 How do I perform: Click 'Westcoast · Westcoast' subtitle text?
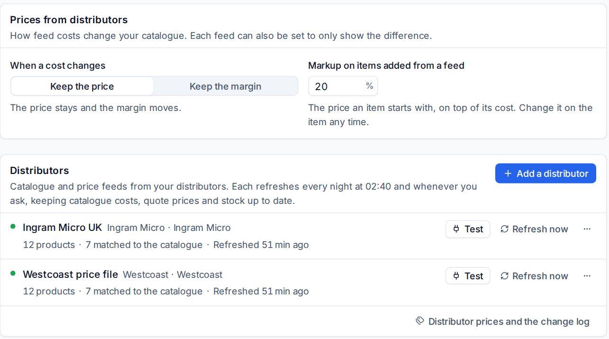click(x=173, y=275)
